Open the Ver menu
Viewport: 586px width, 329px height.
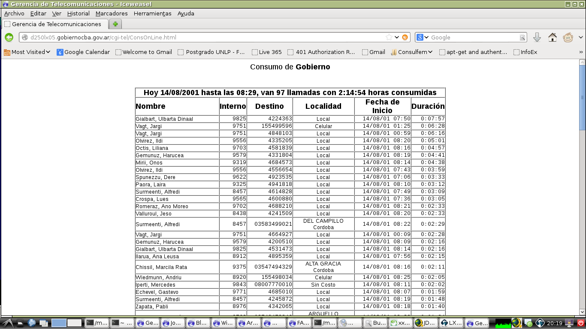point(57,13)
